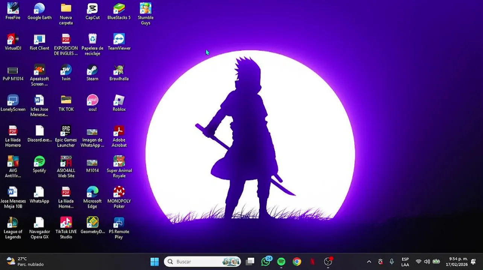Open Google Chrome from the taskbar
This screenshot has height=270, width=483.
[x=297, y=262]
